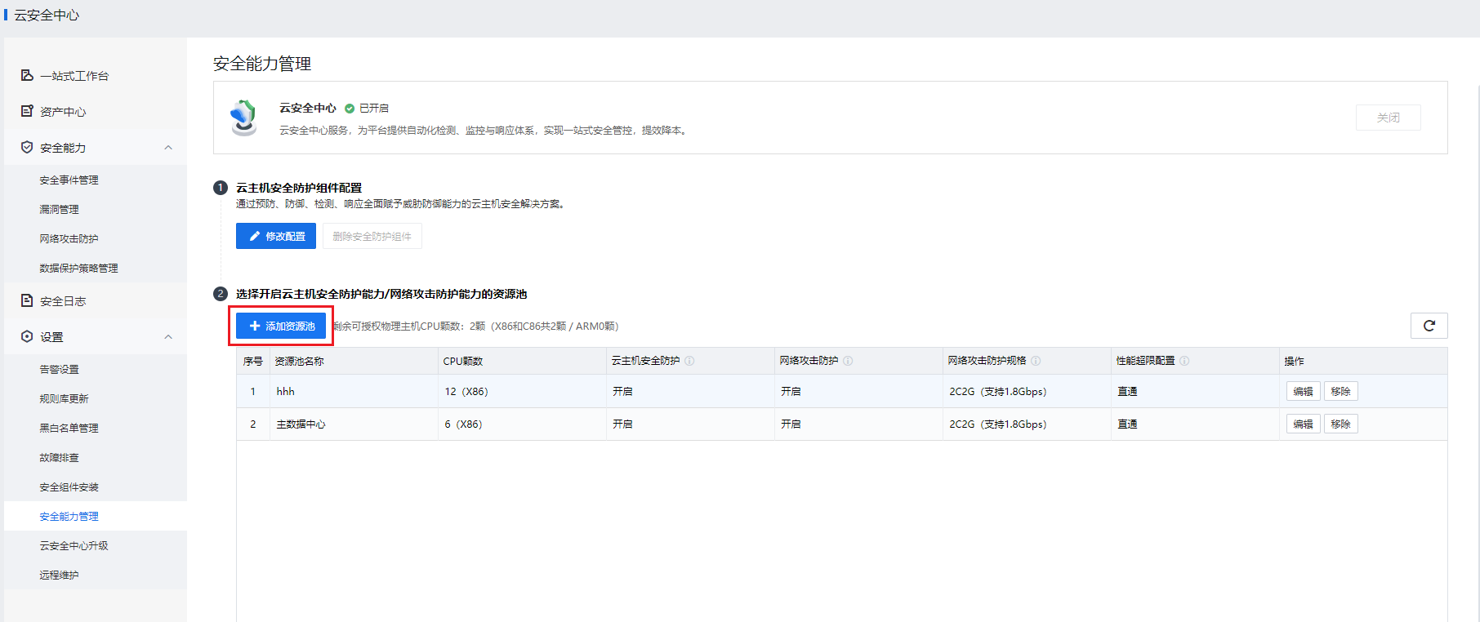Edit the hhh resource pool row
The image size is (1480, 622).
[1303, 392]
